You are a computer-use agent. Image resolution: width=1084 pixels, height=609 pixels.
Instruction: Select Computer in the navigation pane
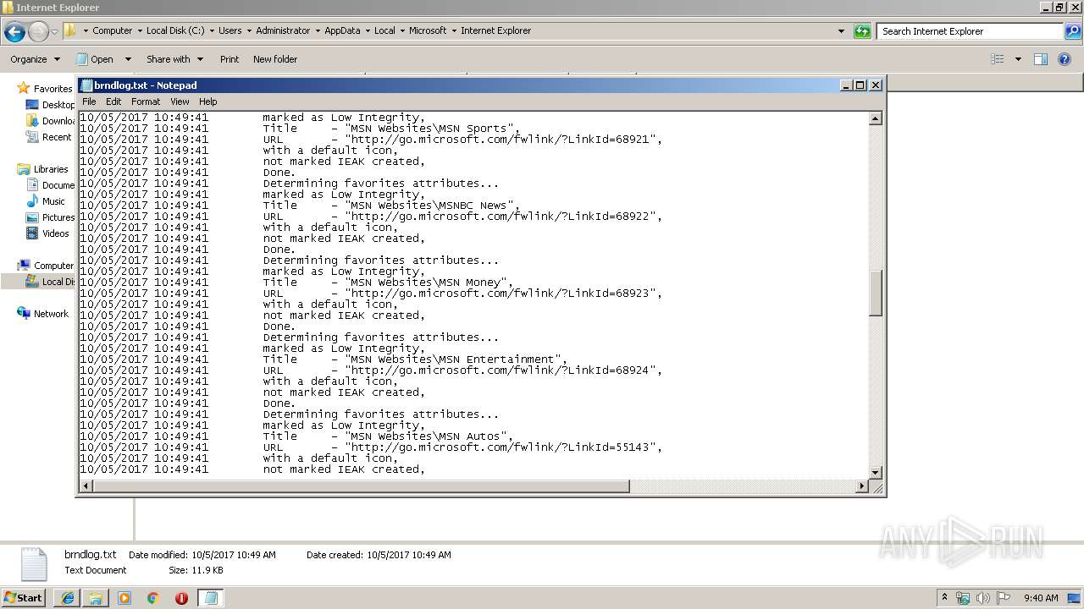pos(53,266)
